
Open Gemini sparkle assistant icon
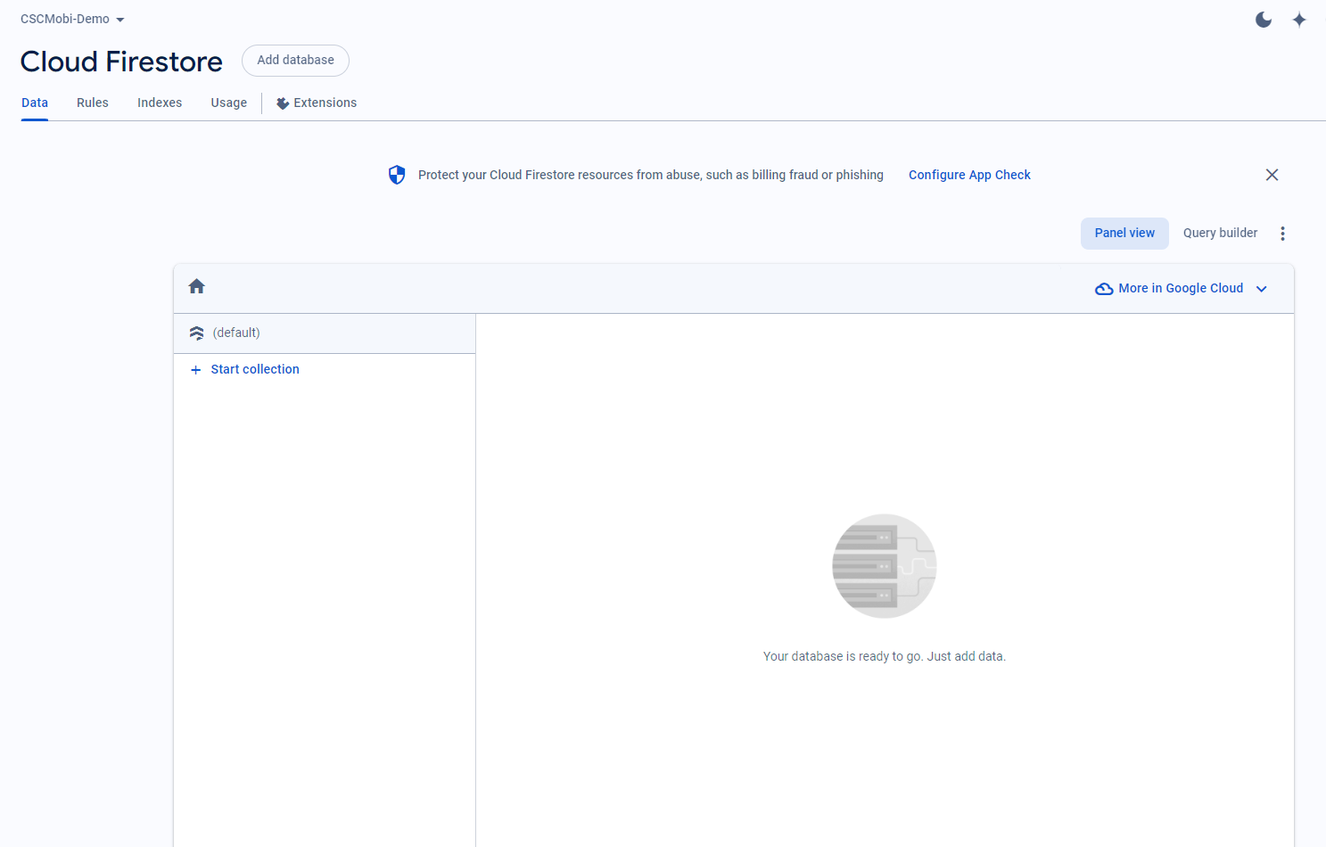click(1299, 20)
